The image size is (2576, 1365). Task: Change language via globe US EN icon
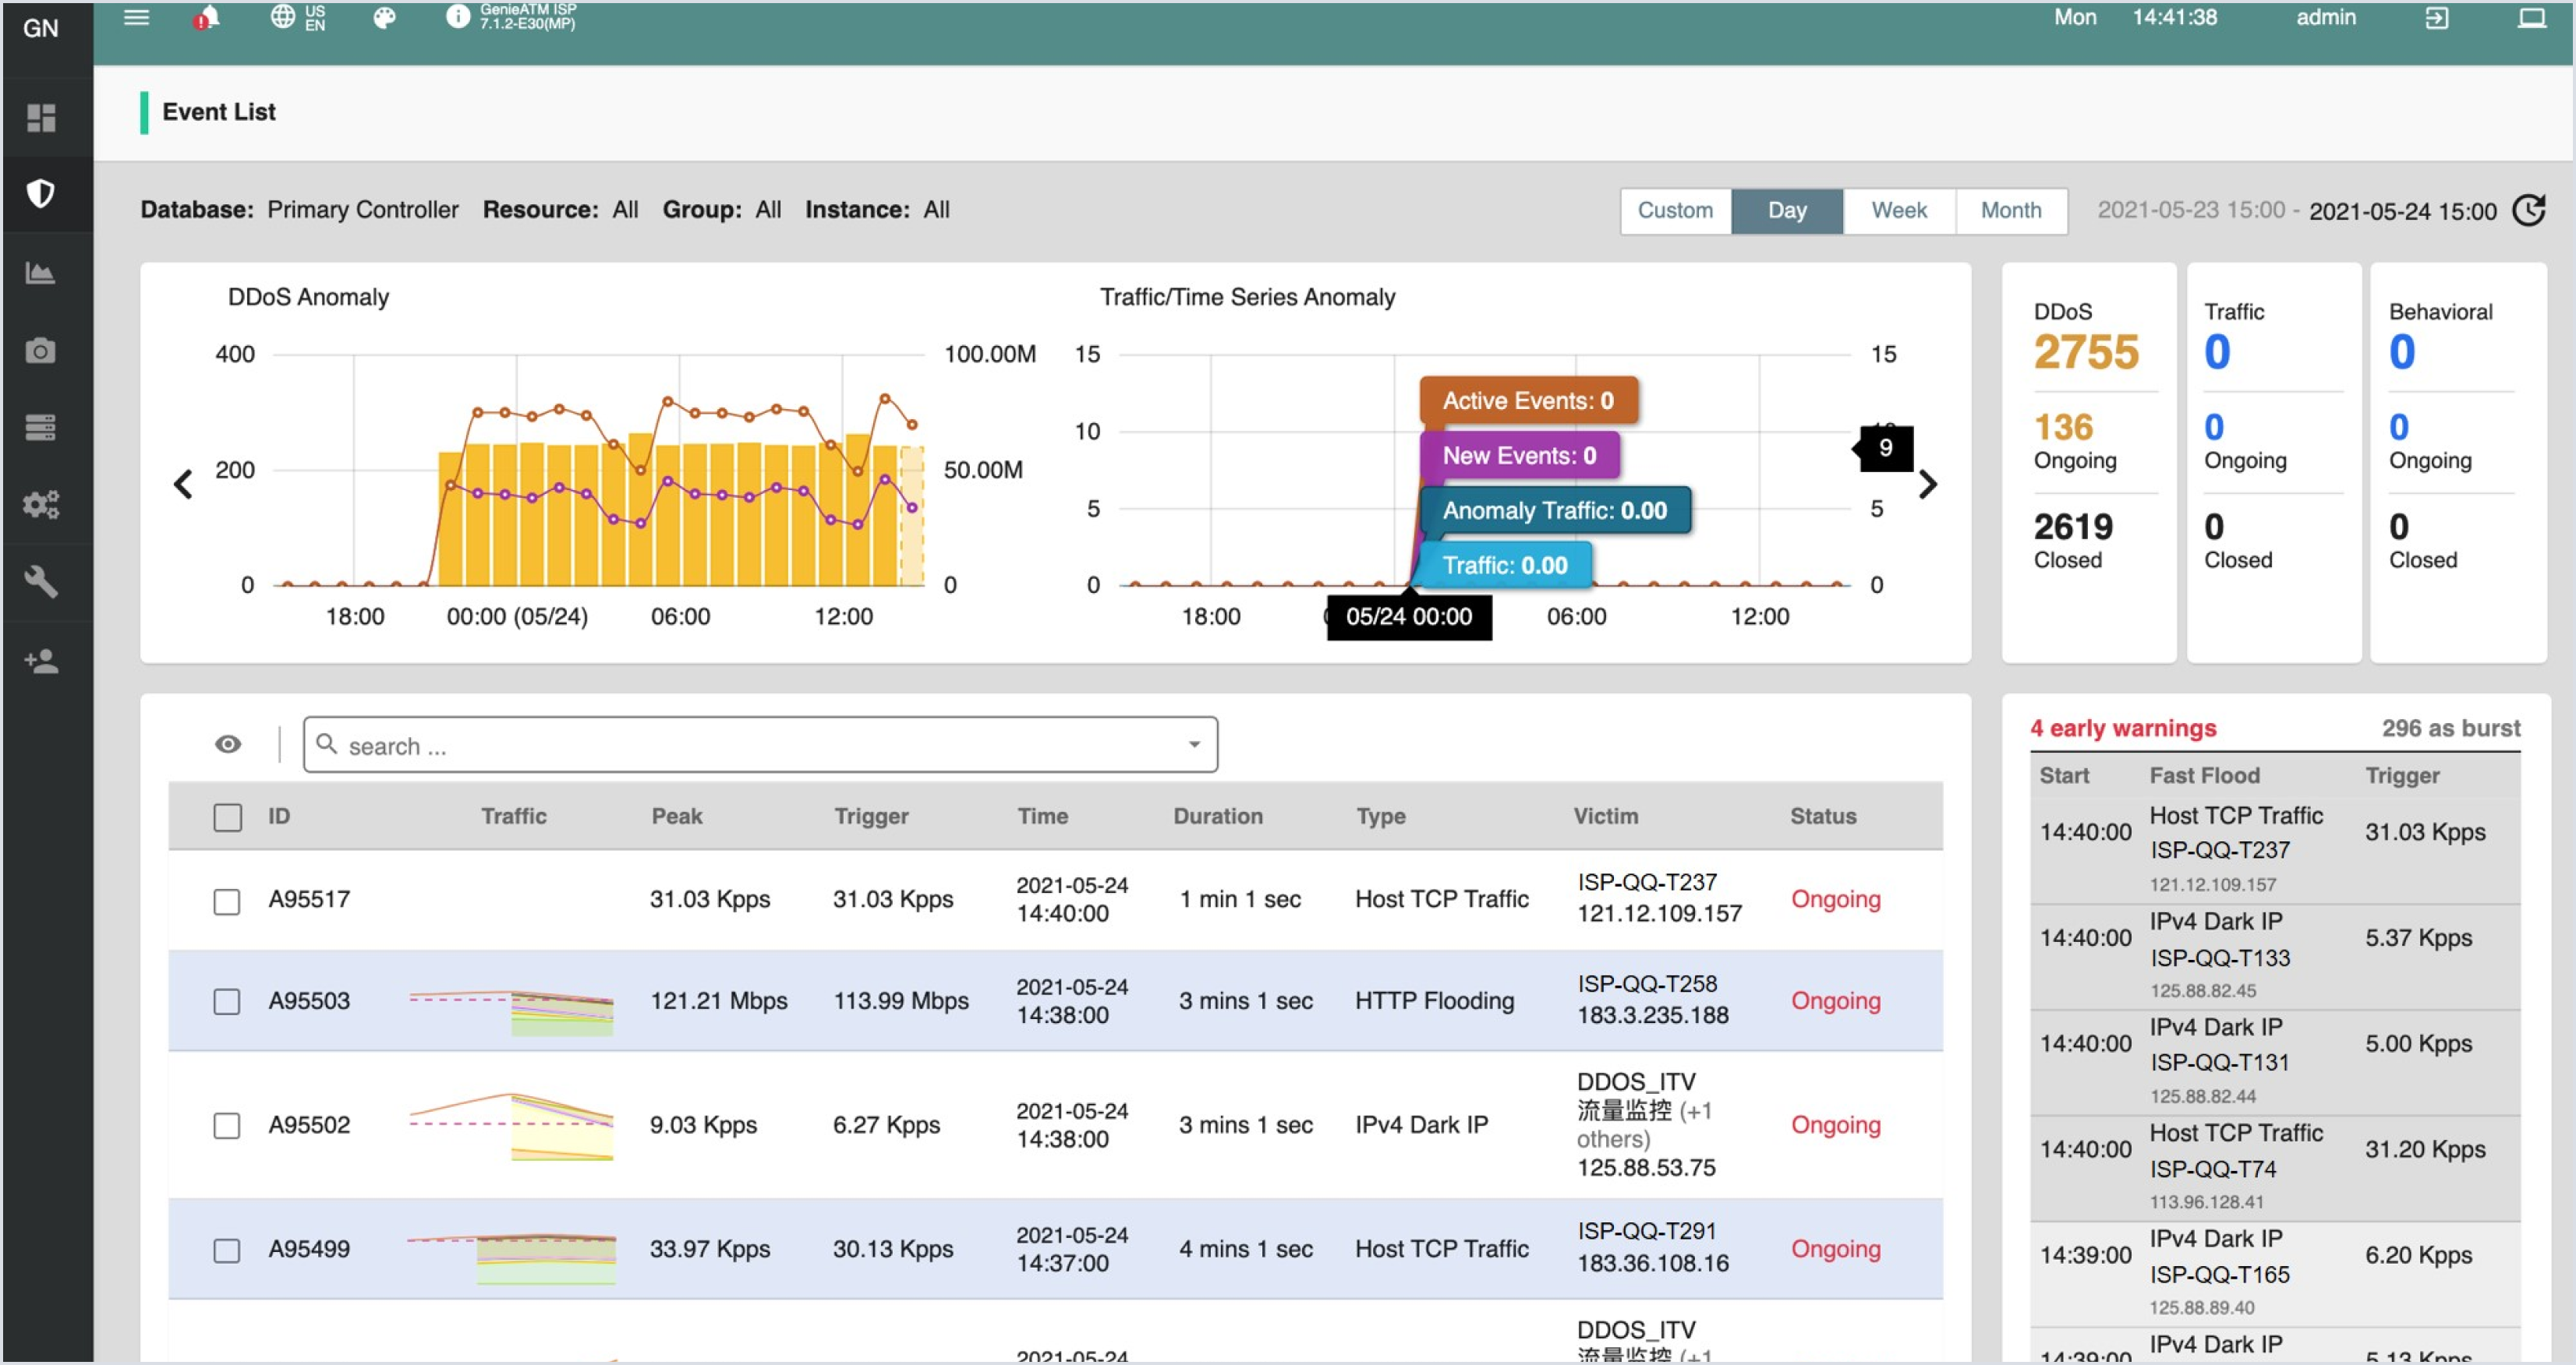click(298, 18)
